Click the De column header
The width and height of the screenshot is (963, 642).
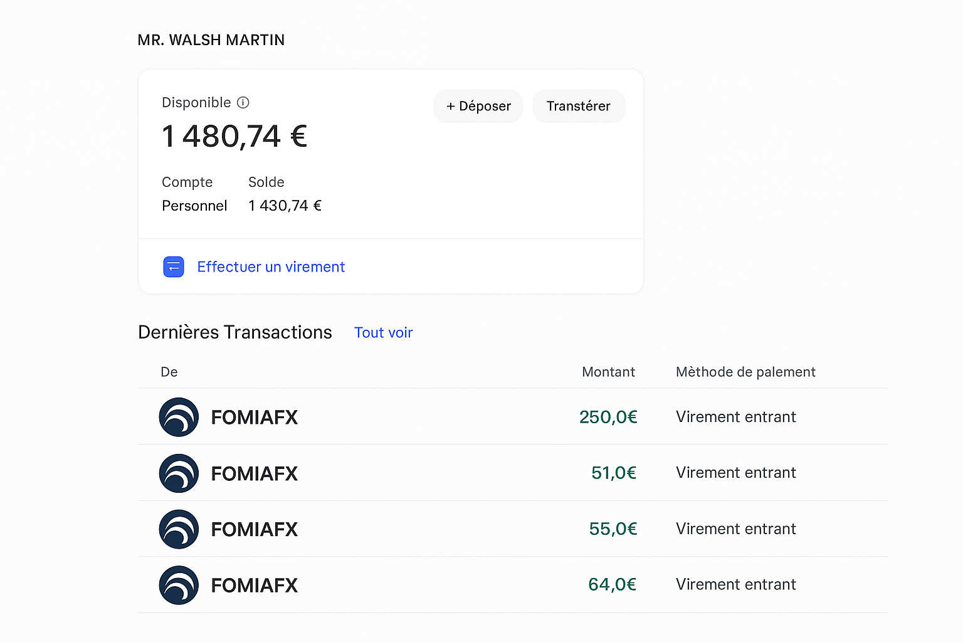point(169,372)
